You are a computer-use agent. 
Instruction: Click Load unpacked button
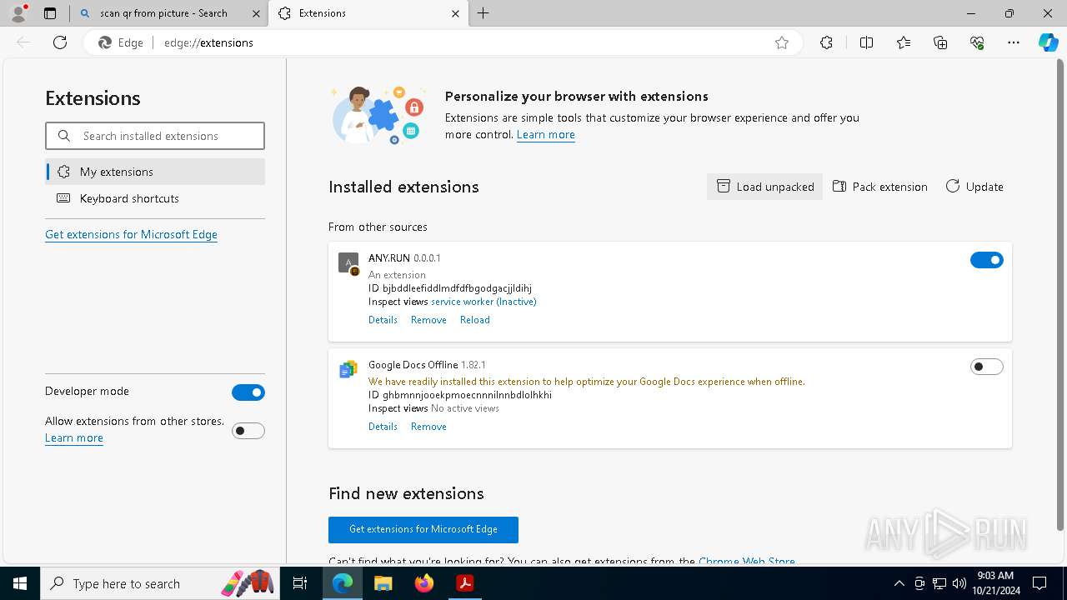click(x=765, y=187)
